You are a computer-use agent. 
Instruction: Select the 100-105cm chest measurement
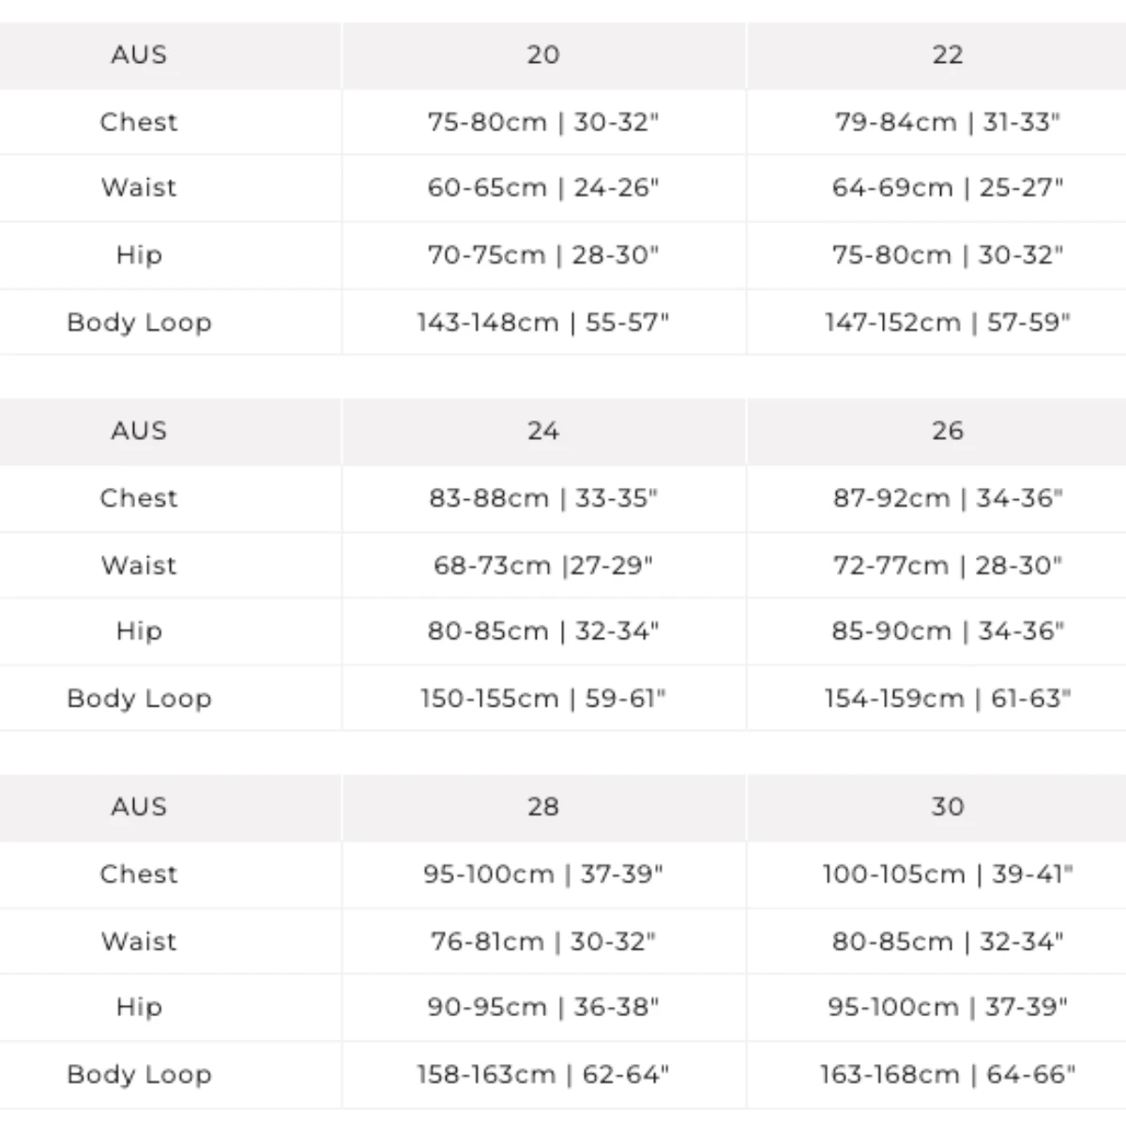pos(948,875)
